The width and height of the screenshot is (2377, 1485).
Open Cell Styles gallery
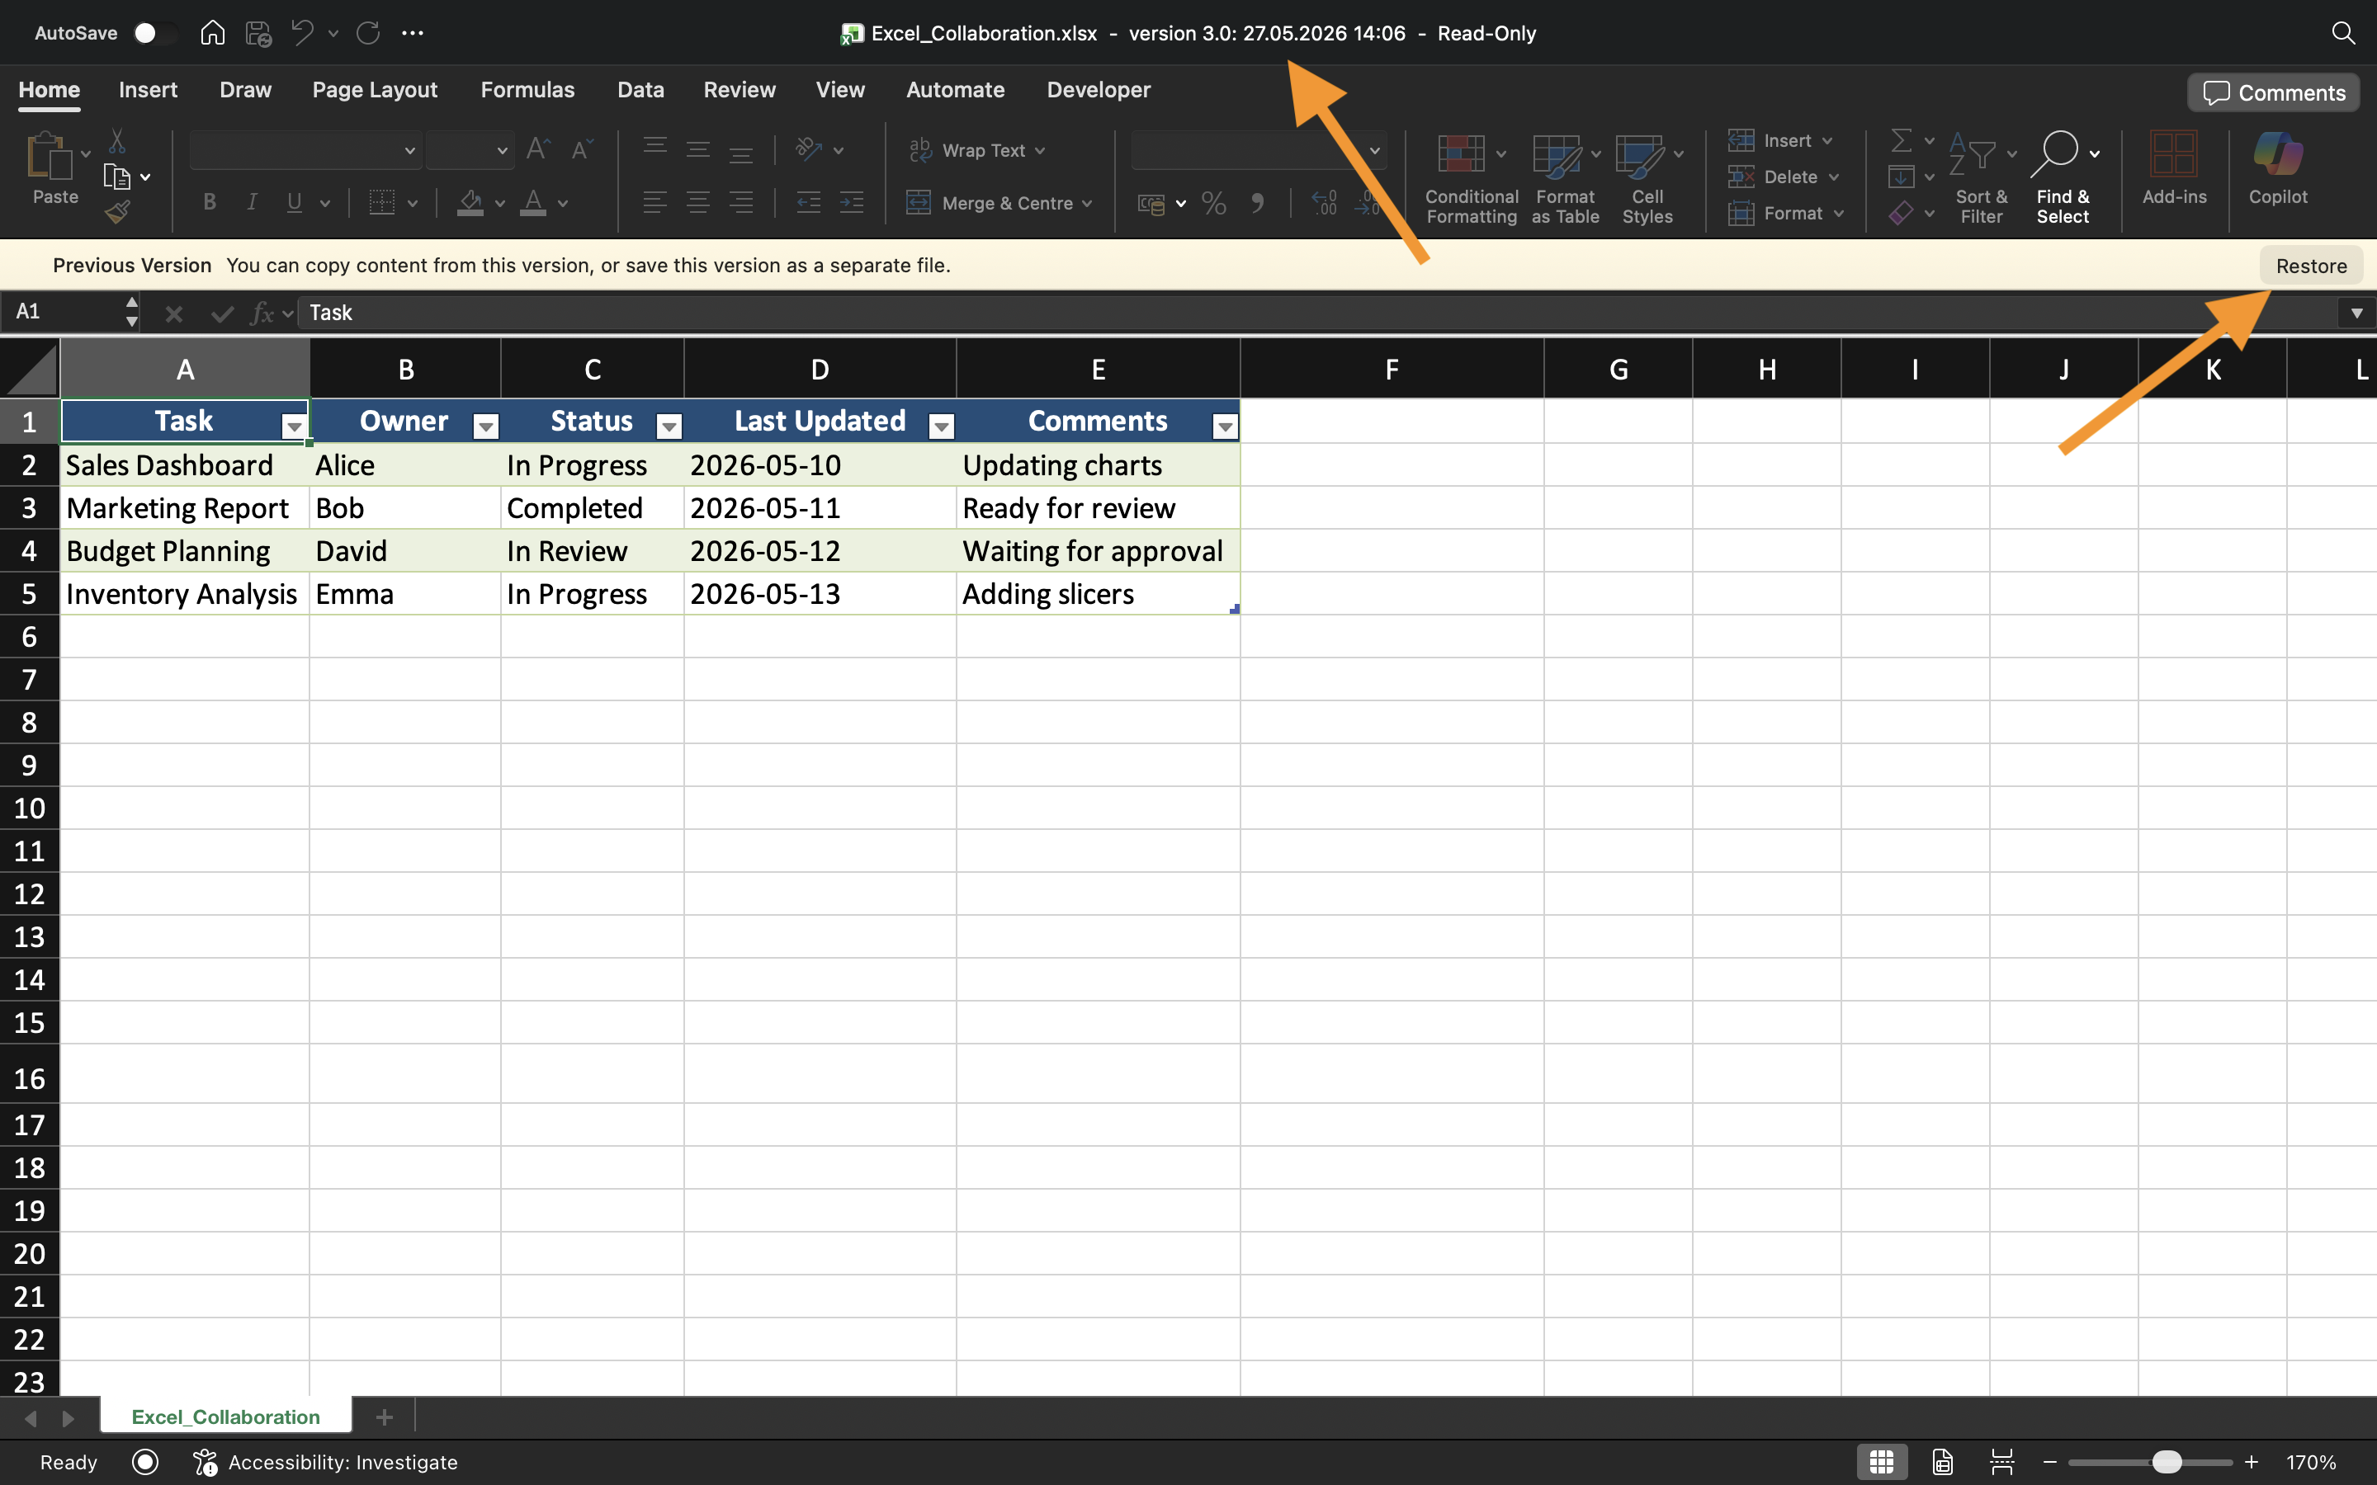click(1647, 177)
